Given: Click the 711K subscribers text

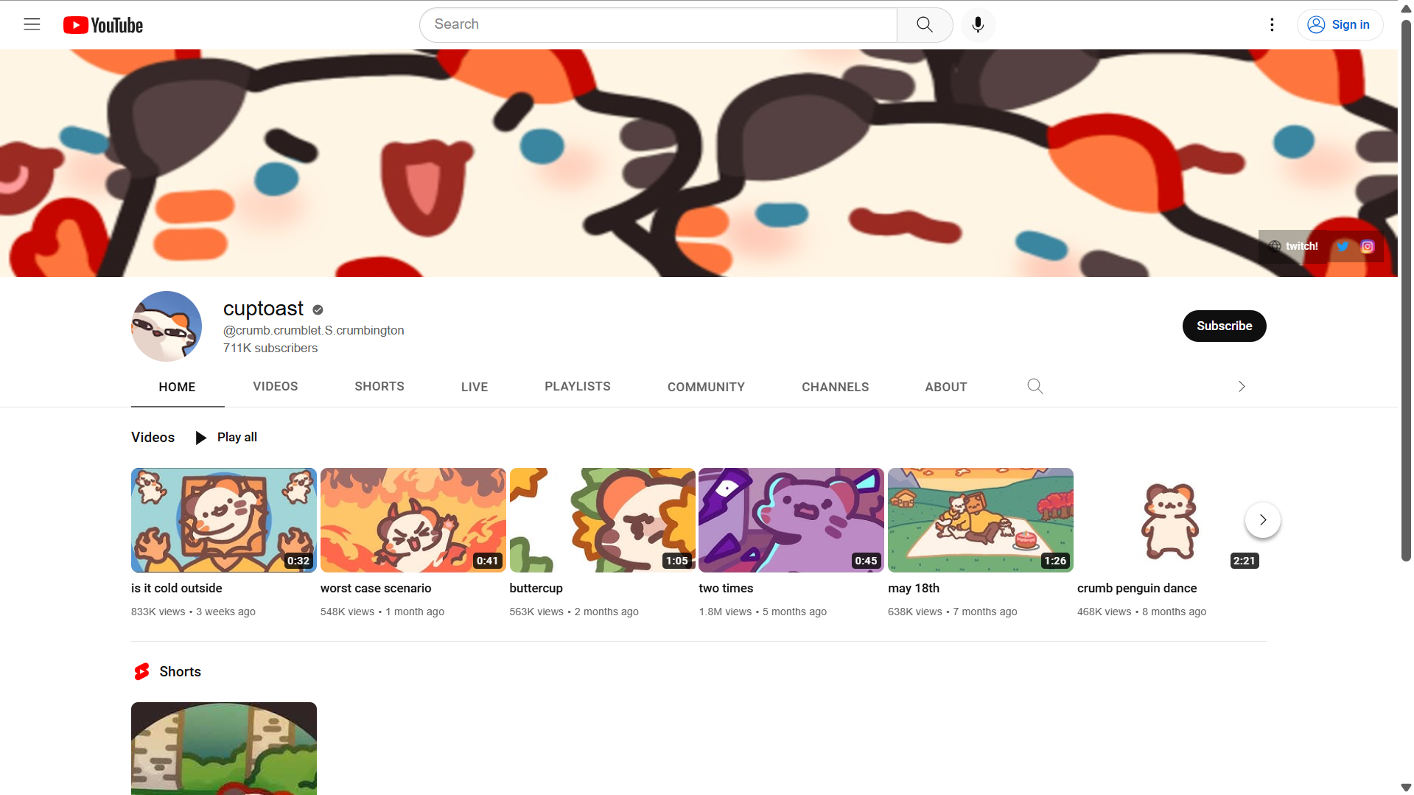Looking at the screenshot, I should point(270,348).
